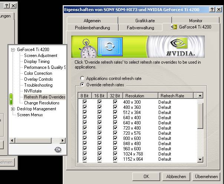Collapse the GeForce4 Ti 4200 tree node
Image resolution: width=224 pixels, height=184 pixels.
point(13,50)
